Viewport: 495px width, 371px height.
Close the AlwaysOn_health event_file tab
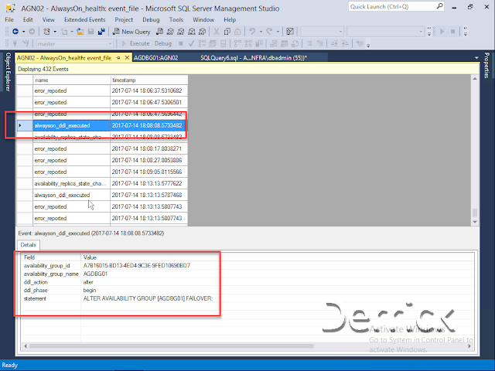point(127,58)
